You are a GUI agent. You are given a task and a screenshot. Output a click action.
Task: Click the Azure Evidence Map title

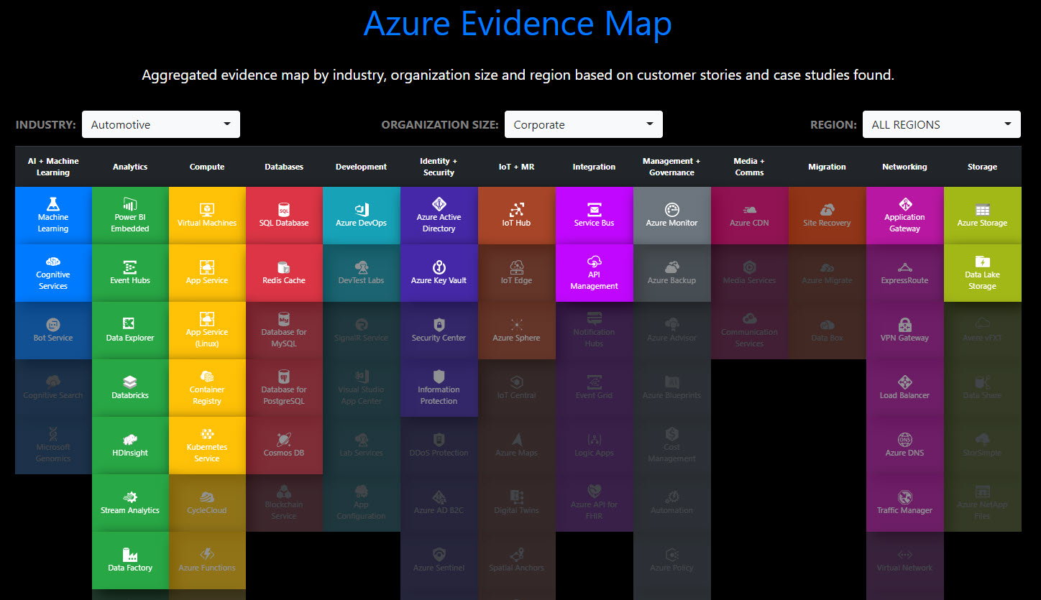518,23
